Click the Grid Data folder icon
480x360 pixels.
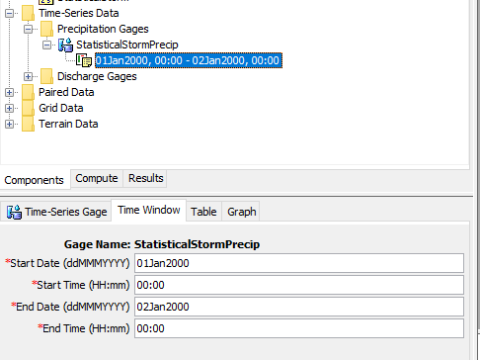coord(28,108)
